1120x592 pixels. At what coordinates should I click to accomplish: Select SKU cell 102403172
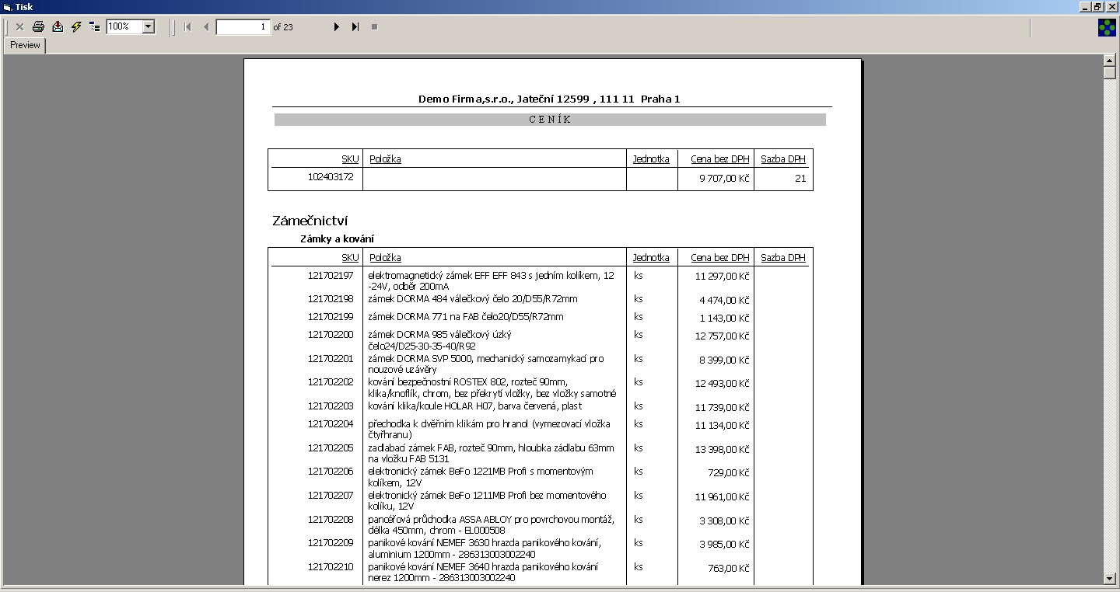pyautogui.click(x=331, y=177)
